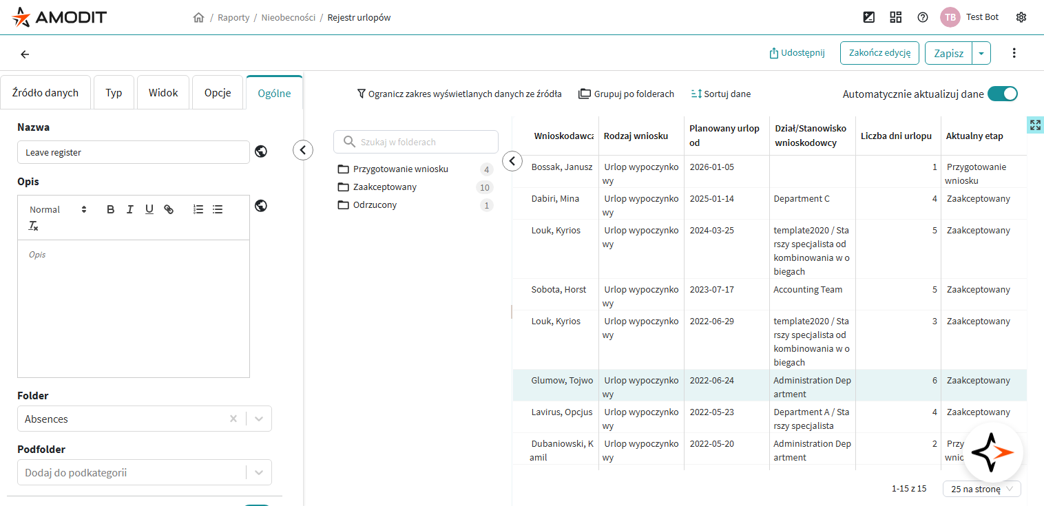Open translation globe next to Nazwa field
The height and width of the screenshot is (506, 1044).
point(261,152)
